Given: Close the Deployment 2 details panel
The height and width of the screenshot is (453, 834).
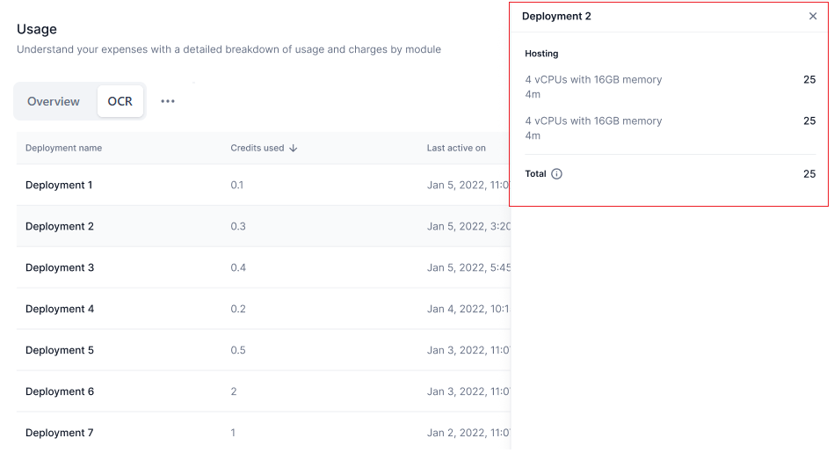Looking at the screenshot, I should tap(812, 16).
